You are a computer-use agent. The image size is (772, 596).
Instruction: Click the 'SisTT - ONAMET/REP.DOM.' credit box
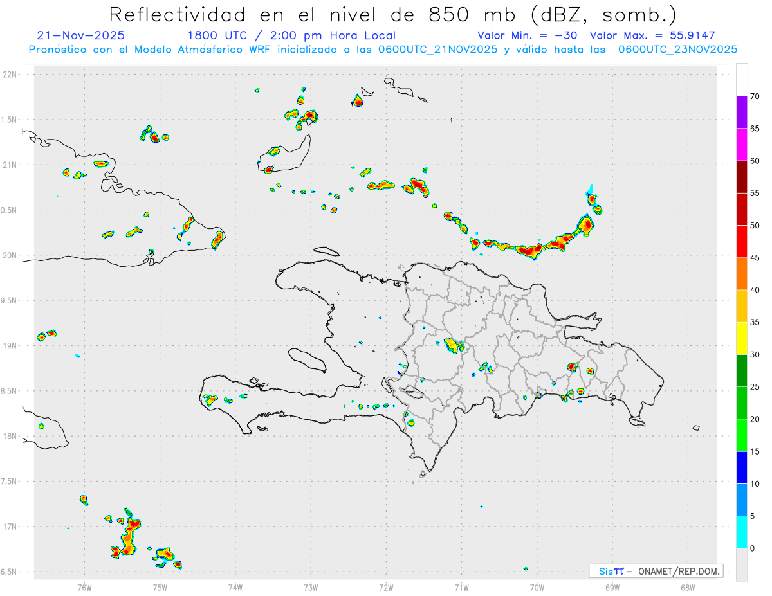(656, 571)
